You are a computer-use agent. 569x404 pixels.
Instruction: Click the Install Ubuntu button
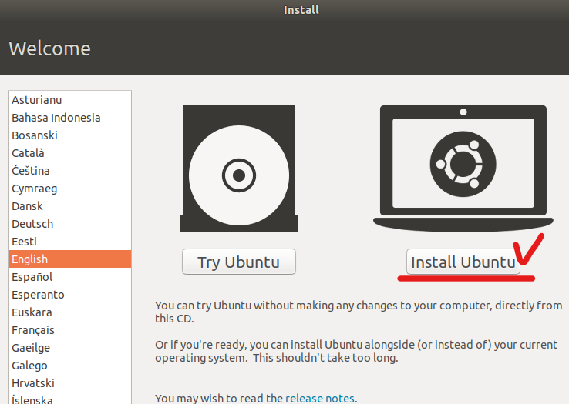(463, 262)
